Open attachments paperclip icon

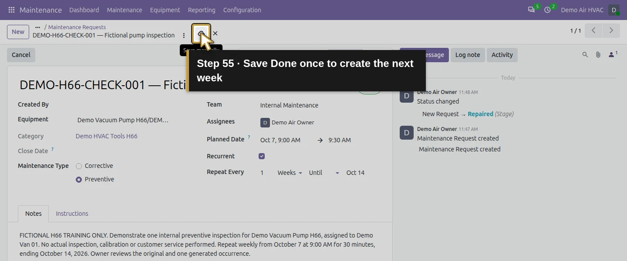point(598,55)
